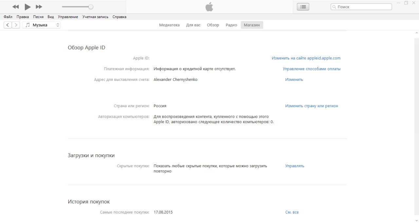This screenshot has height=223, width=419.
Task: Click the 17.08.2015 purchase date
Action: click(163, 212)
